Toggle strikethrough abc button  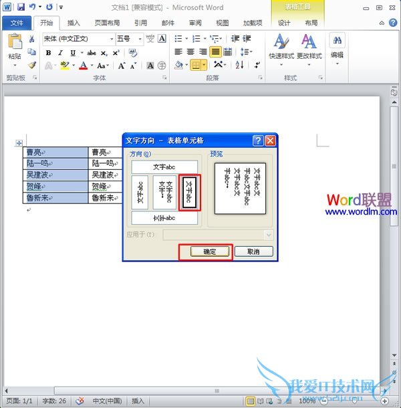pos(92,53)
